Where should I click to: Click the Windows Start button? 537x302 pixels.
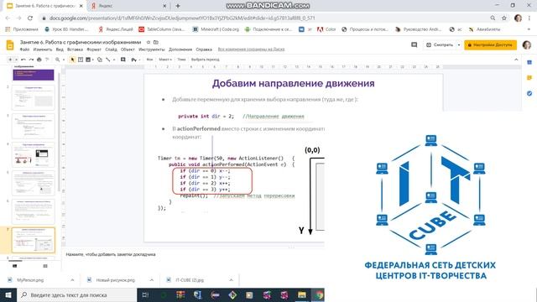pos(8,294)
